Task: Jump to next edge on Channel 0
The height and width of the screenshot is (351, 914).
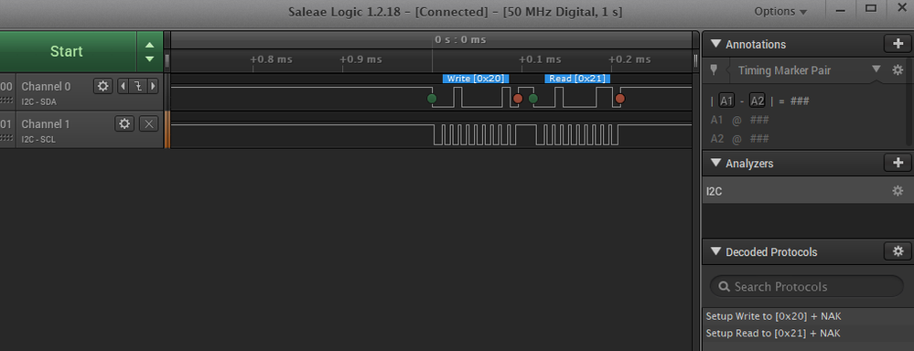Action: (154, 86)
